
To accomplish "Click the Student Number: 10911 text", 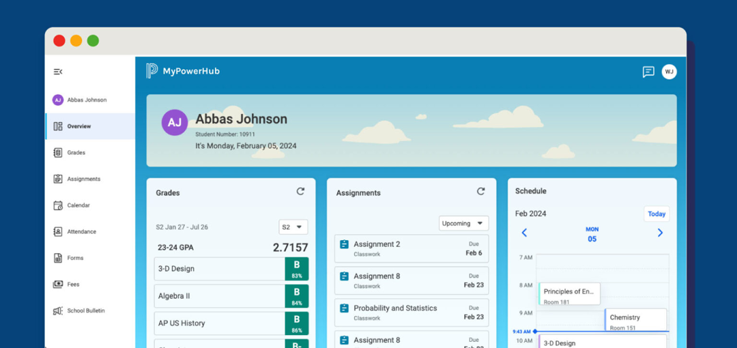I will point(225,134).
